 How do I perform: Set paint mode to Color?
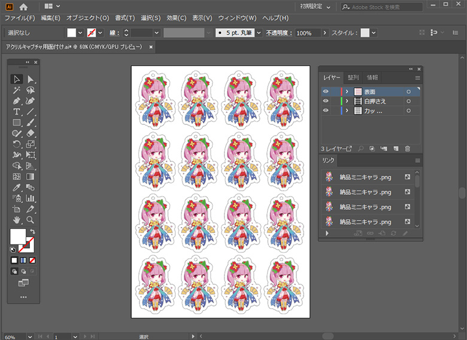14,261
